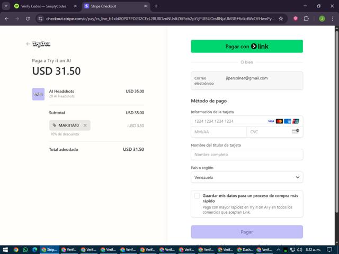Viewport: 339px width, 254px height.
Task: Click the Tryiton merchant logo
Action: (41, 44)
